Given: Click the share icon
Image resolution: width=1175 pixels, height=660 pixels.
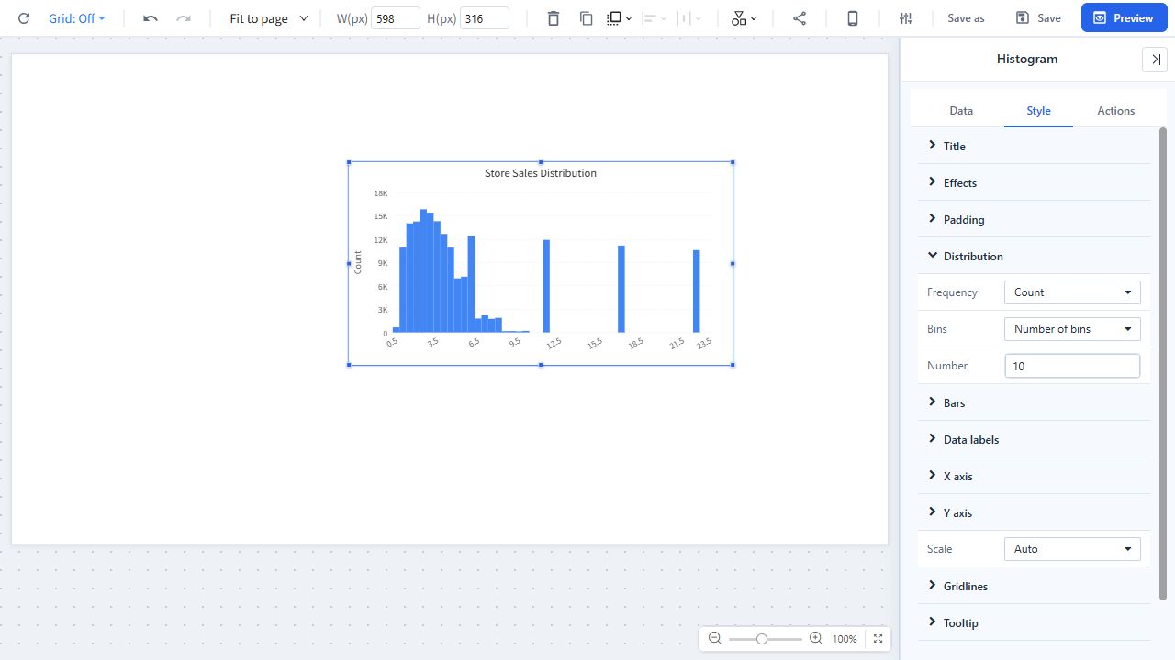Looking at the screenshot, I should coord(800,18).
